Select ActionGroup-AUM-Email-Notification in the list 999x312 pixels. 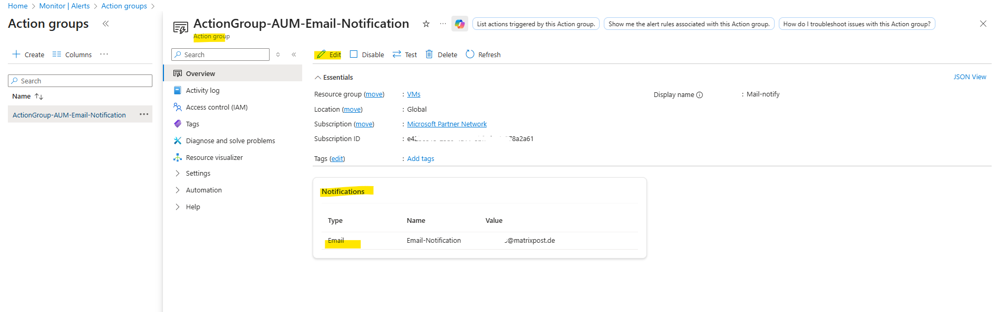[x=69, y=115]
